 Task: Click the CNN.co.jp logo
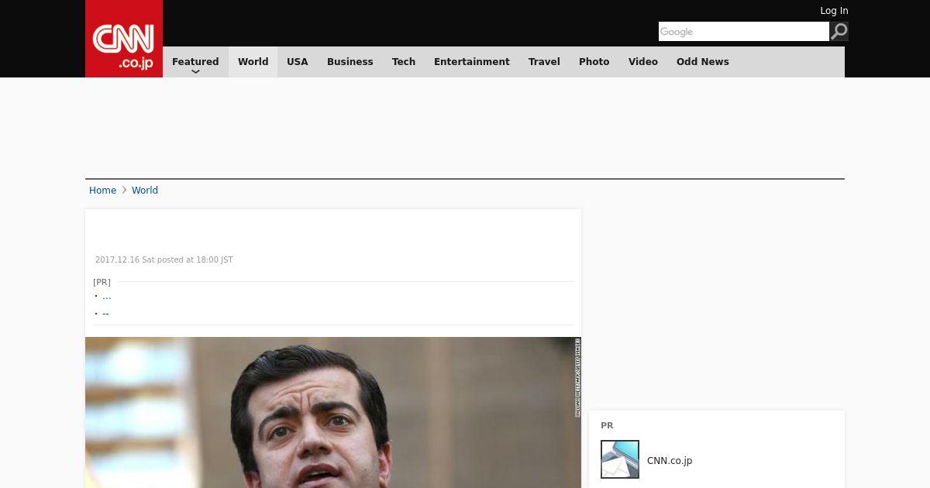(x=124, y=39)
